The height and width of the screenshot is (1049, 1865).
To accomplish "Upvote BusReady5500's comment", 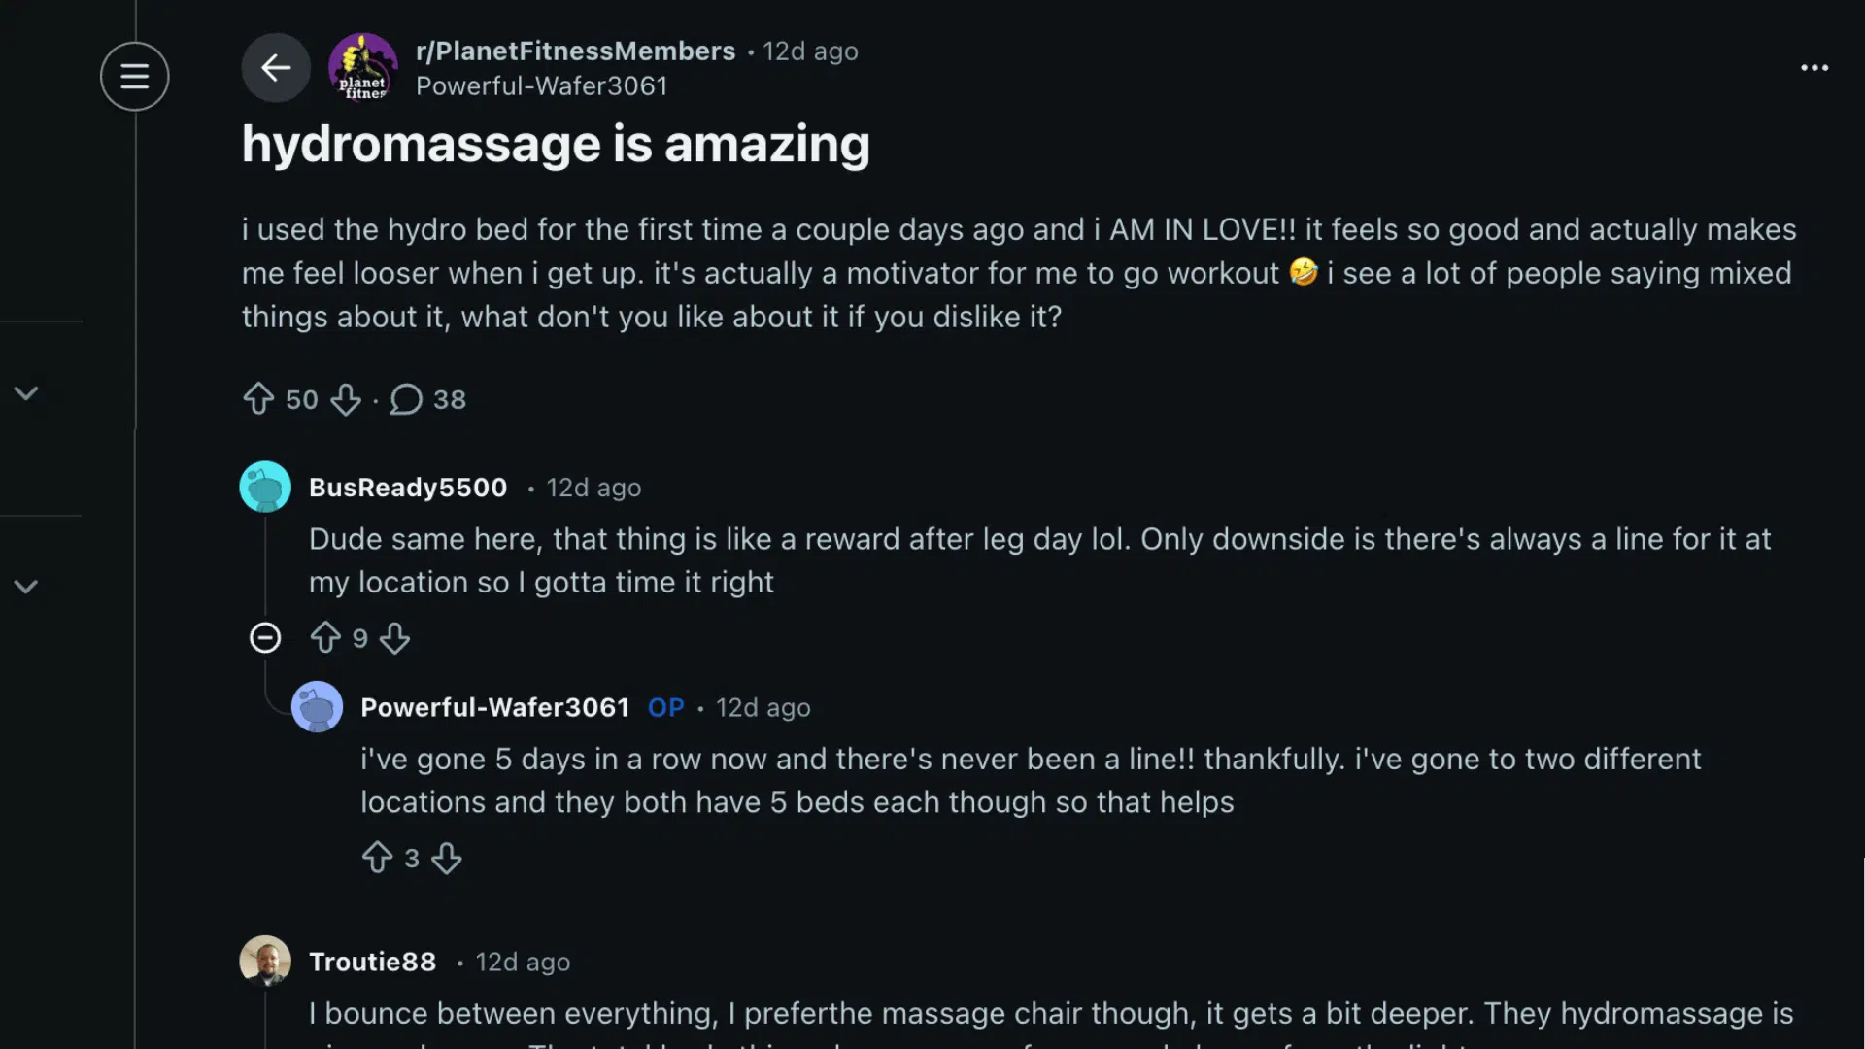I will (x=326, y=638).
